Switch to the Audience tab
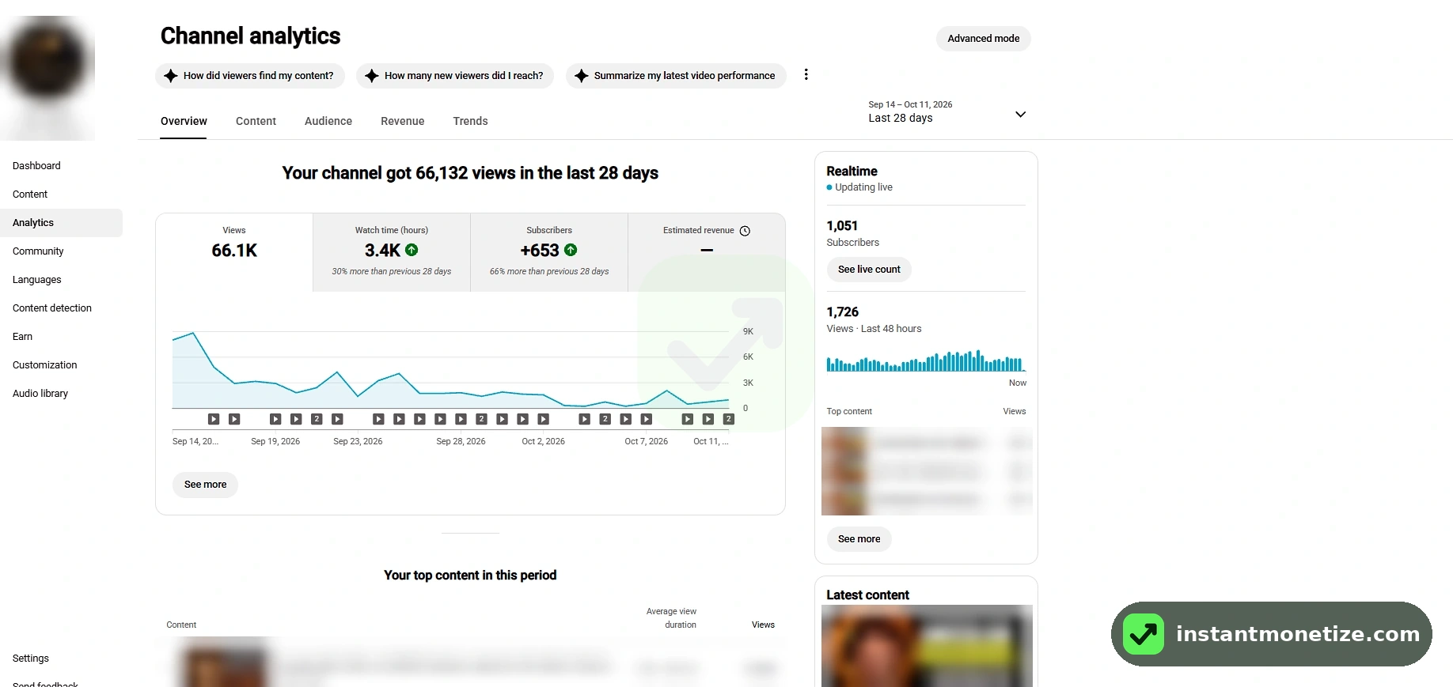 click(x=328, y=121)
